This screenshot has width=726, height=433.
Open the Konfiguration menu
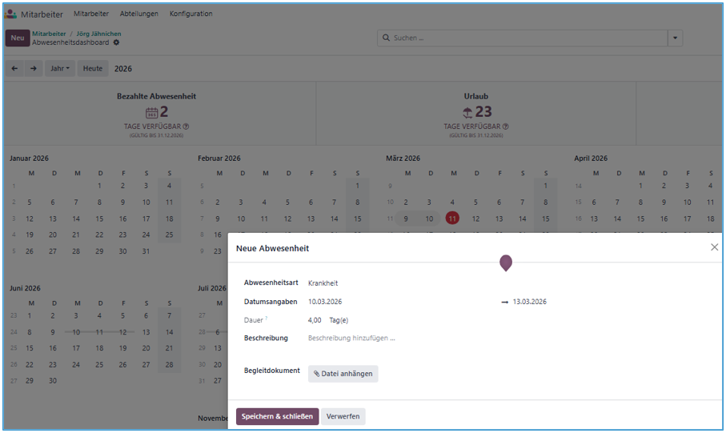point(191,14)
